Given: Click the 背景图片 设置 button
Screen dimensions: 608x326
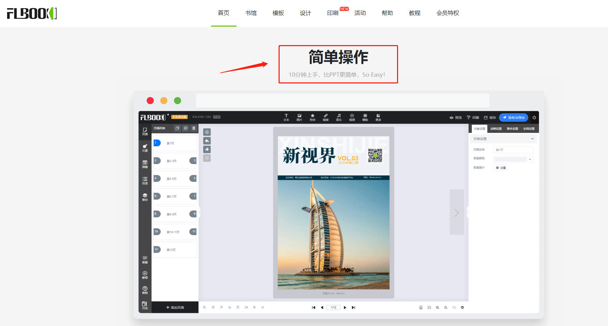Looking at the screenshot, I should tap(501, 168).
